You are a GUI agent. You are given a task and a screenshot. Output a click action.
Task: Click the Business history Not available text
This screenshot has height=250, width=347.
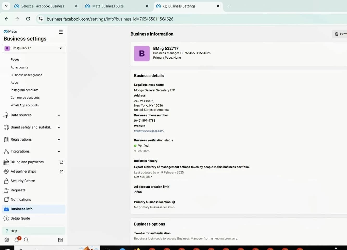point(143,177)
